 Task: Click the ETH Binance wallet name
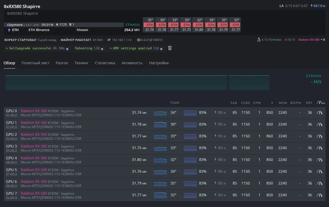pyautogui.click(x=39, y=30)
